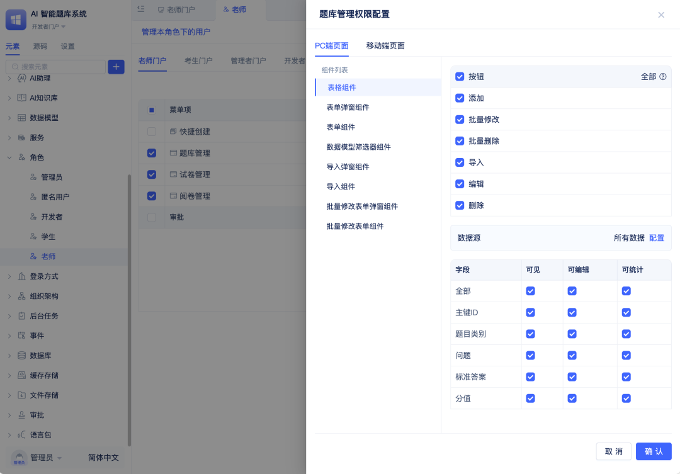This screenshot has height=474, width=680.
Task: Click the 组织架构 icon in sidebar
Action: tap(22, 296)
